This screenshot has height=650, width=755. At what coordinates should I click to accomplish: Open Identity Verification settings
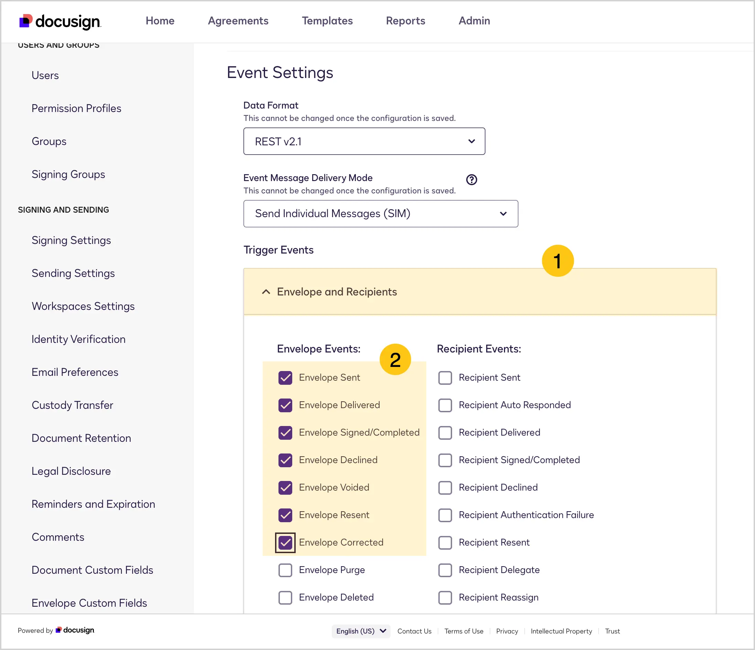78,339
